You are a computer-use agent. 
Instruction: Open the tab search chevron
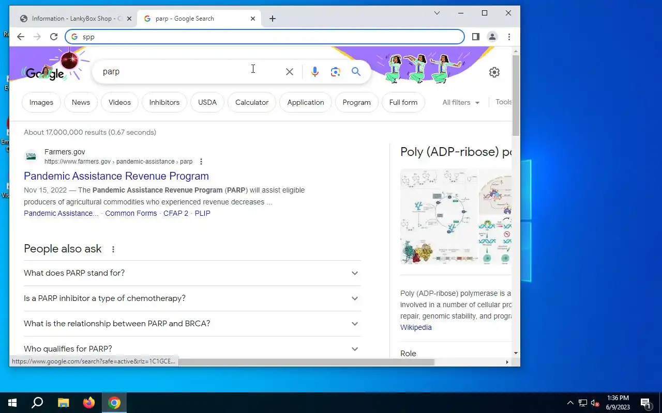[437, 13]
